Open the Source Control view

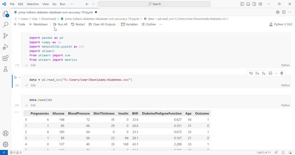(6, 36)
